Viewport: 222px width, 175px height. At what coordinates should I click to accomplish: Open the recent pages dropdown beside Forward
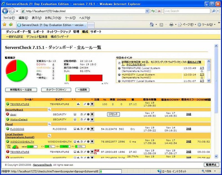point(17,11)
